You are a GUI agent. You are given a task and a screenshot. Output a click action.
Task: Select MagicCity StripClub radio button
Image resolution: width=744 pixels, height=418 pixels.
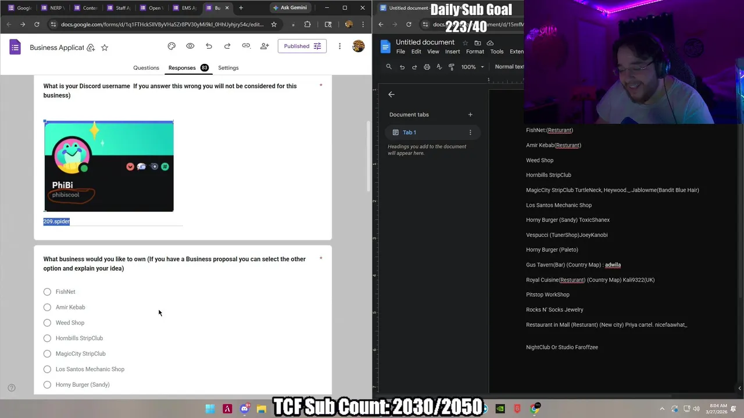tap(47, 354)
